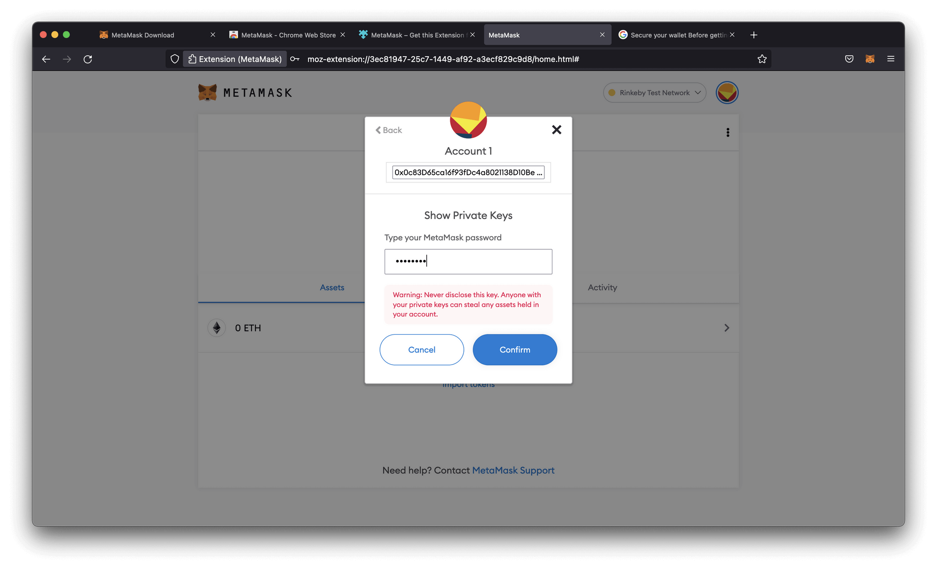This screenshot has height=569, width=937.
Task: Click the close X icon on dialog
Action: point(557,129)
